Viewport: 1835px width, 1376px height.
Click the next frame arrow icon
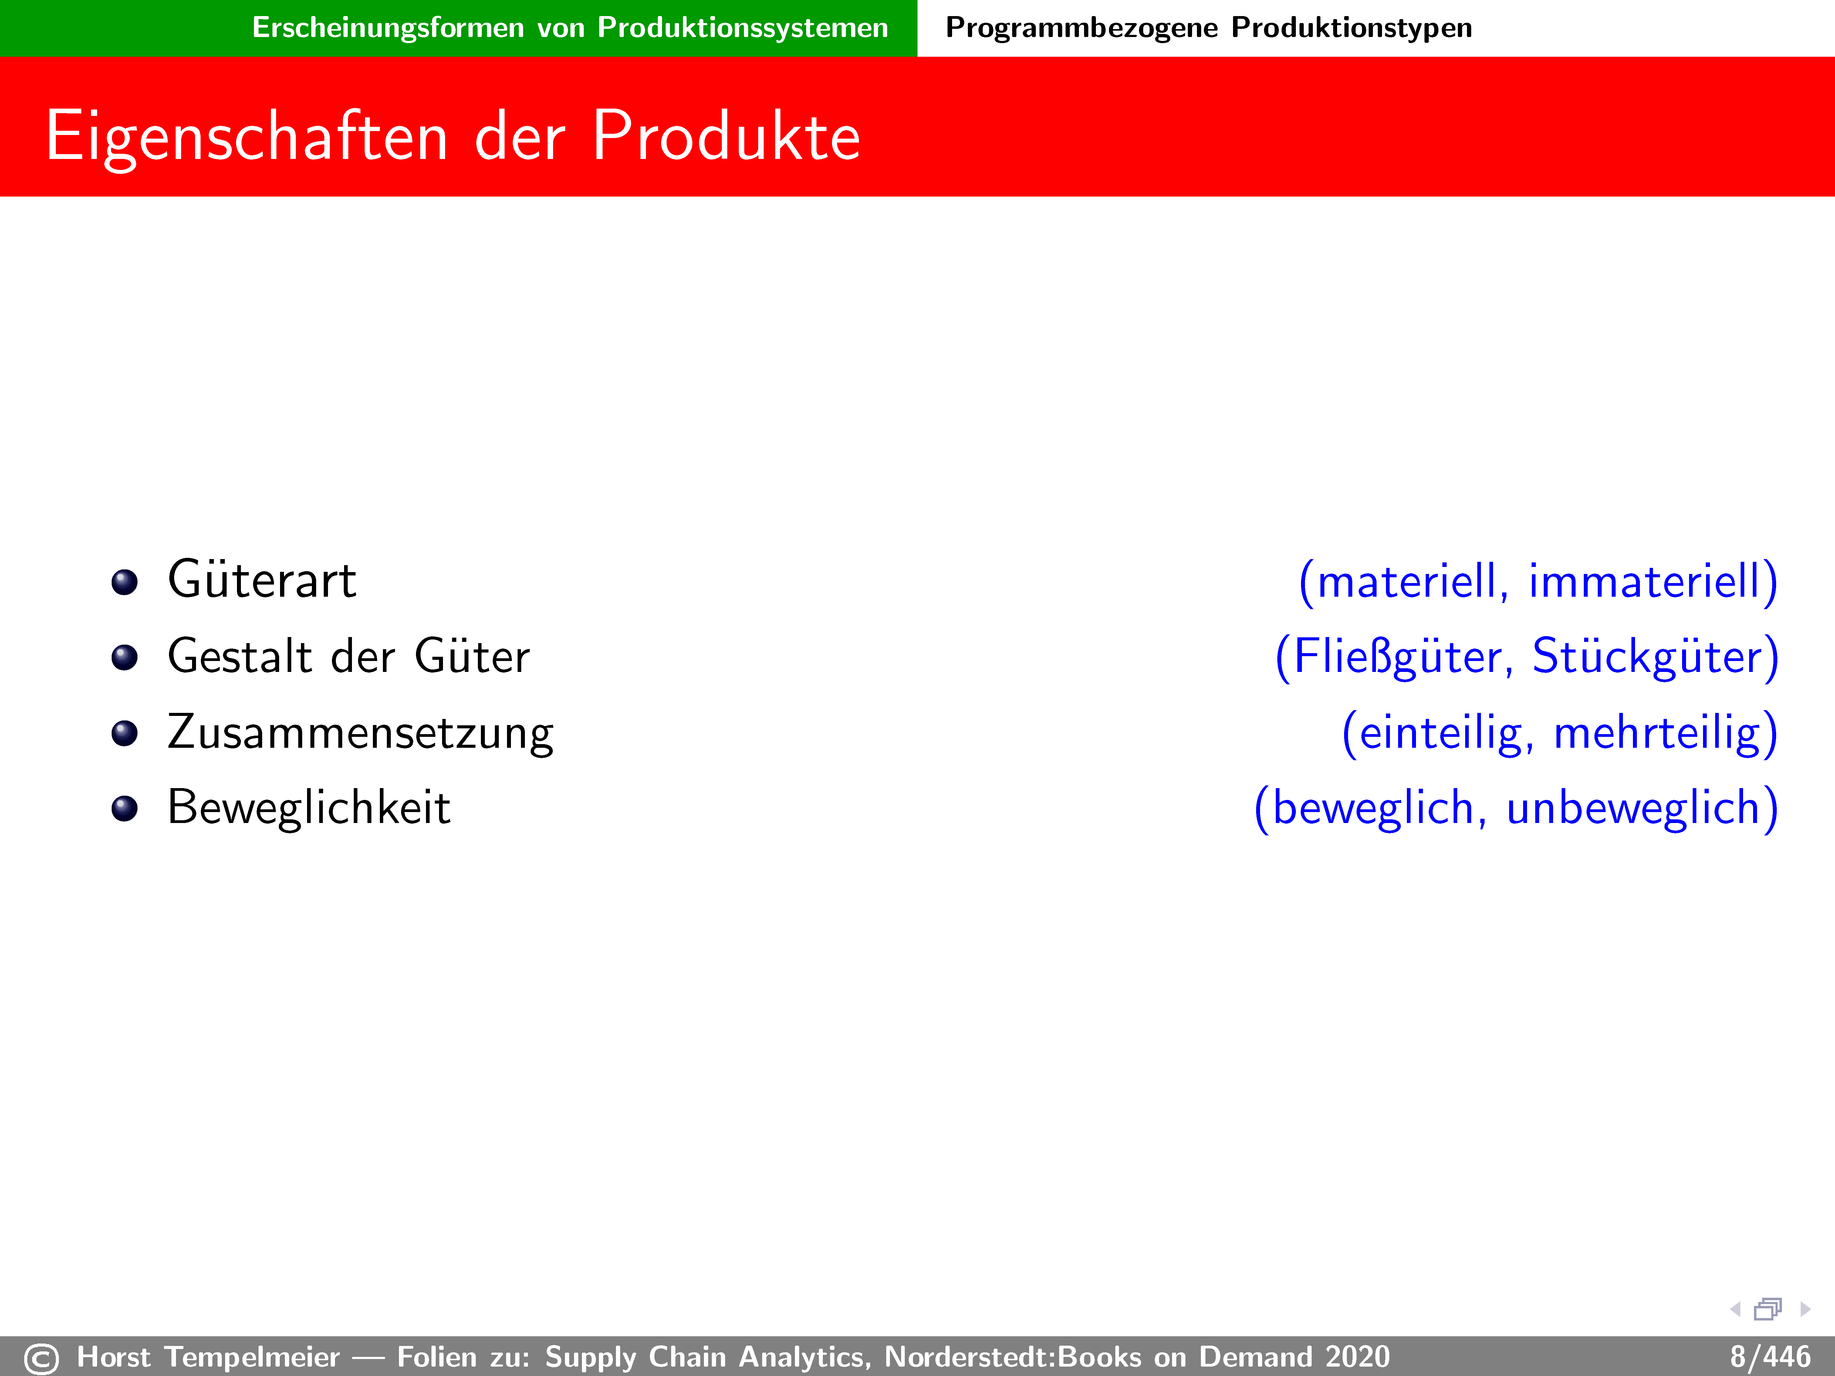tap(1805, 1310)
